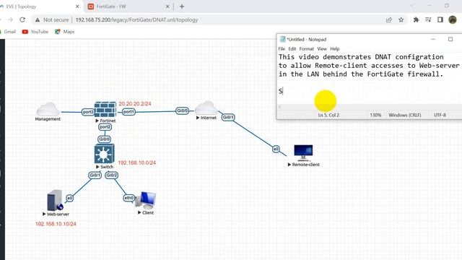
Task: Click Gi0/1 interface label near Internet
Action: [x=228, y=117]
